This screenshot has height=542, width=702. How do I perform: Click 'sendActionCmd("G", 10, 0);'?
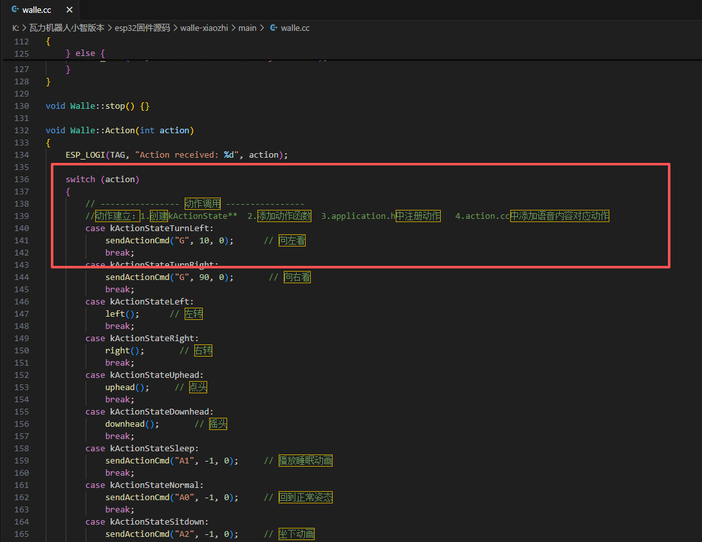169,241
